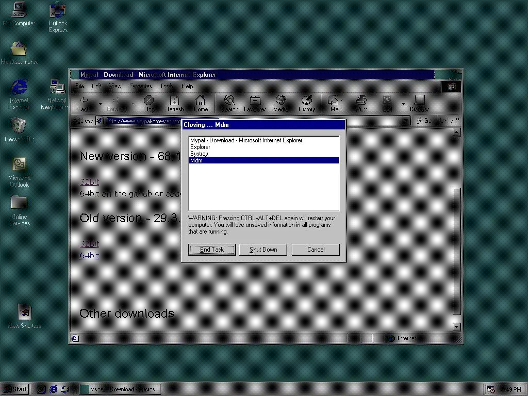Click New version 32bit download link
Screen dimensions: 528x396
coord(89,182)
